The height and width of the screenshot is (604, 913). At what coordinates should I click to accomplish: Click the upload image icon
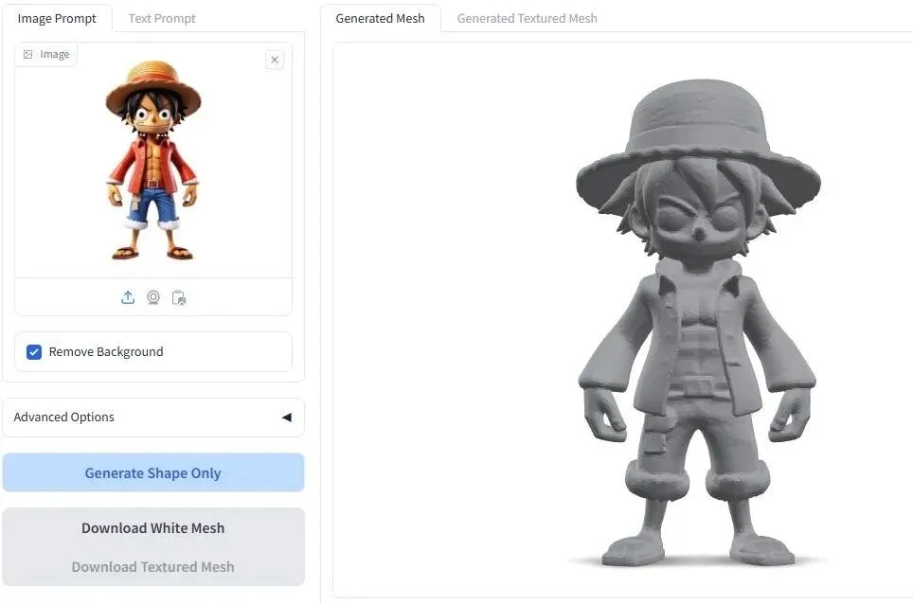pyautogui.click(x=128, y=297)
